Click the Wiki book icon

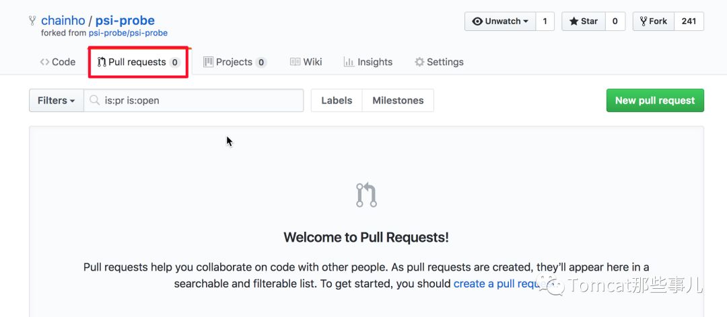(x=295, y=62)
